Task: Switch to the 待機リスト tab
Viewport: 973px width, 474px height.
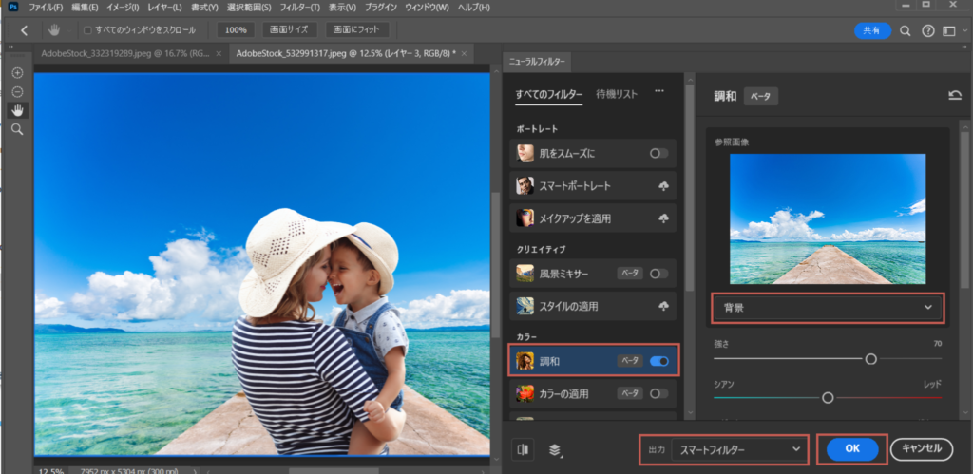Action: tap(617, 94)
